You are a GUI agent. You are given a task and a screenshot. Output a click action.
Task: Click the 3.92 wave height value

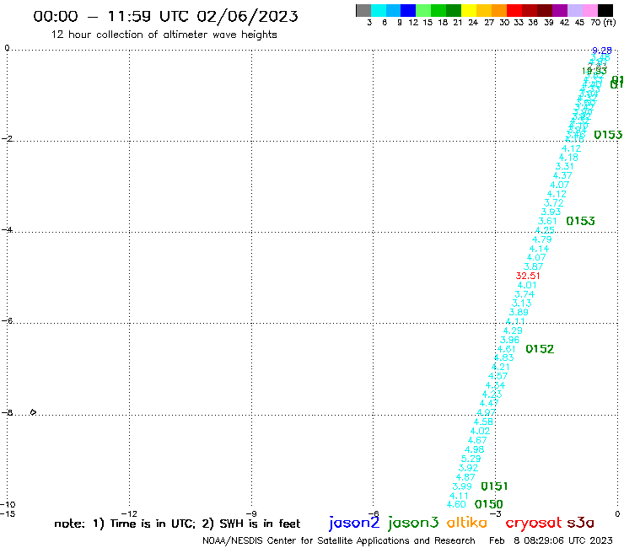(x=468, y=468)
